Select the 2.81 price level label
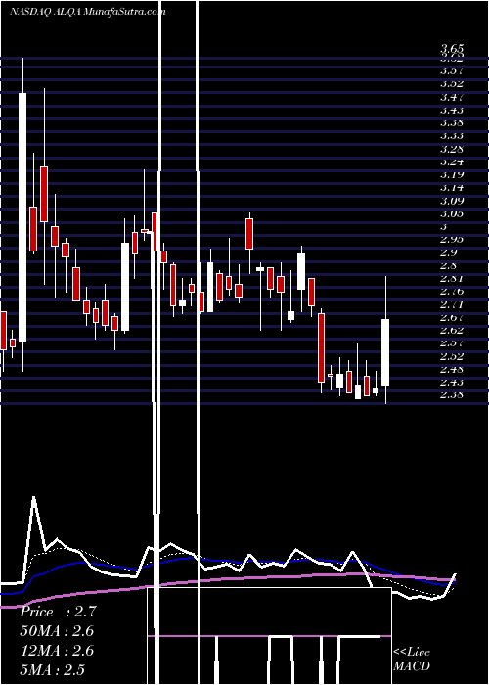Viewport: 489px width, 685px height. click(452, 278)
